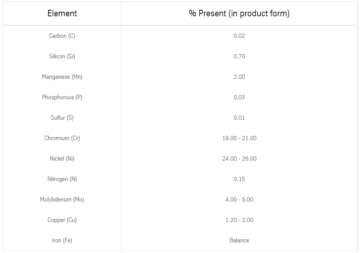
Task: Click the Copper (Cu) element cell
Action: [x=62, y=220]
